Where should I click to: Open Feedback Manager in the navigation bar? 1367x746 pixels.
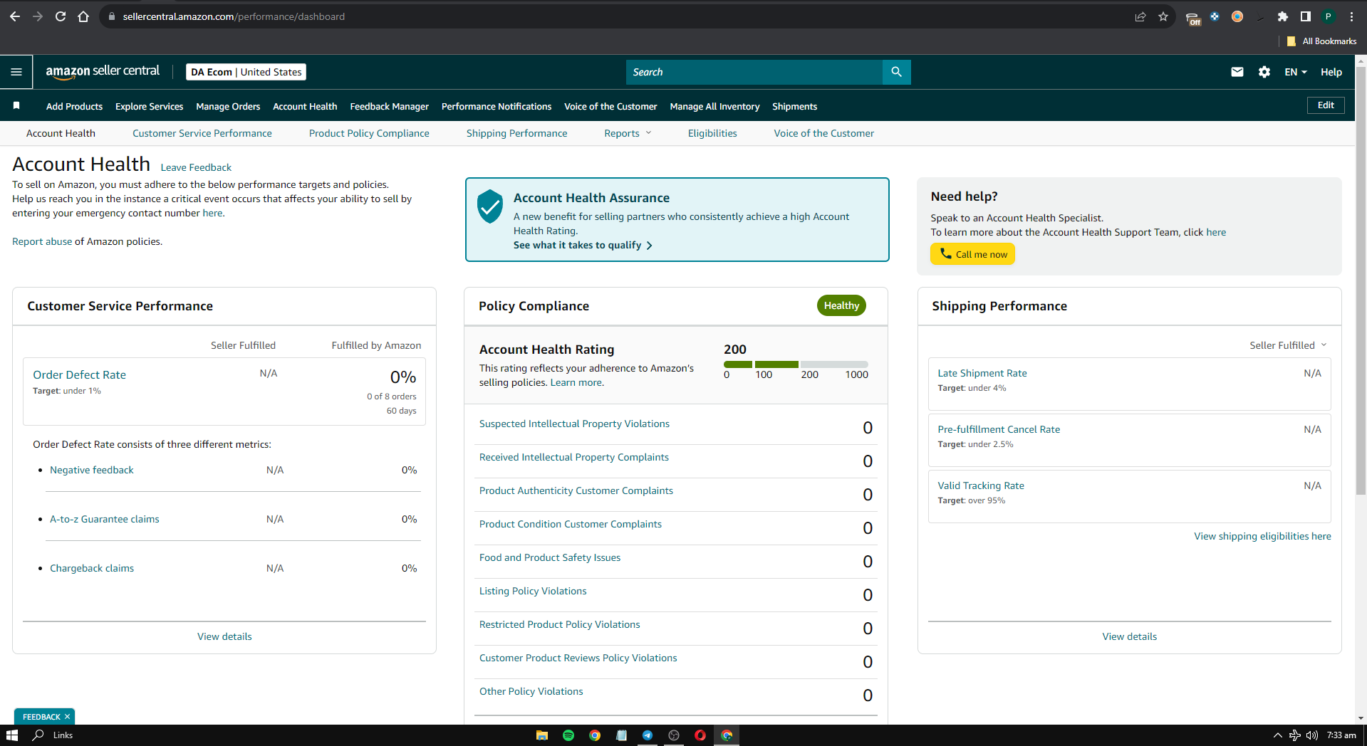point(390,106)
